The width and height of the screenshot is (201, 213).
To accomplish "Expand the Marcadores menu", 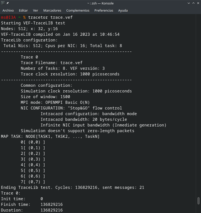I will tap(52, 11).
